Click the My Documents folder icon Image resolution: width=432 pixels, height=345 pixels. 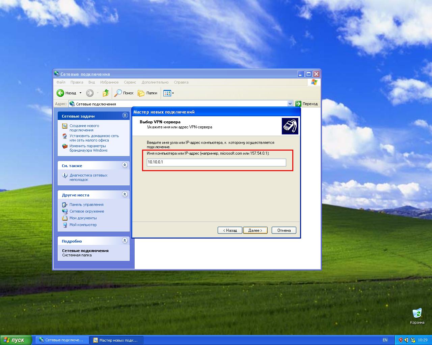tap(65, 218)
